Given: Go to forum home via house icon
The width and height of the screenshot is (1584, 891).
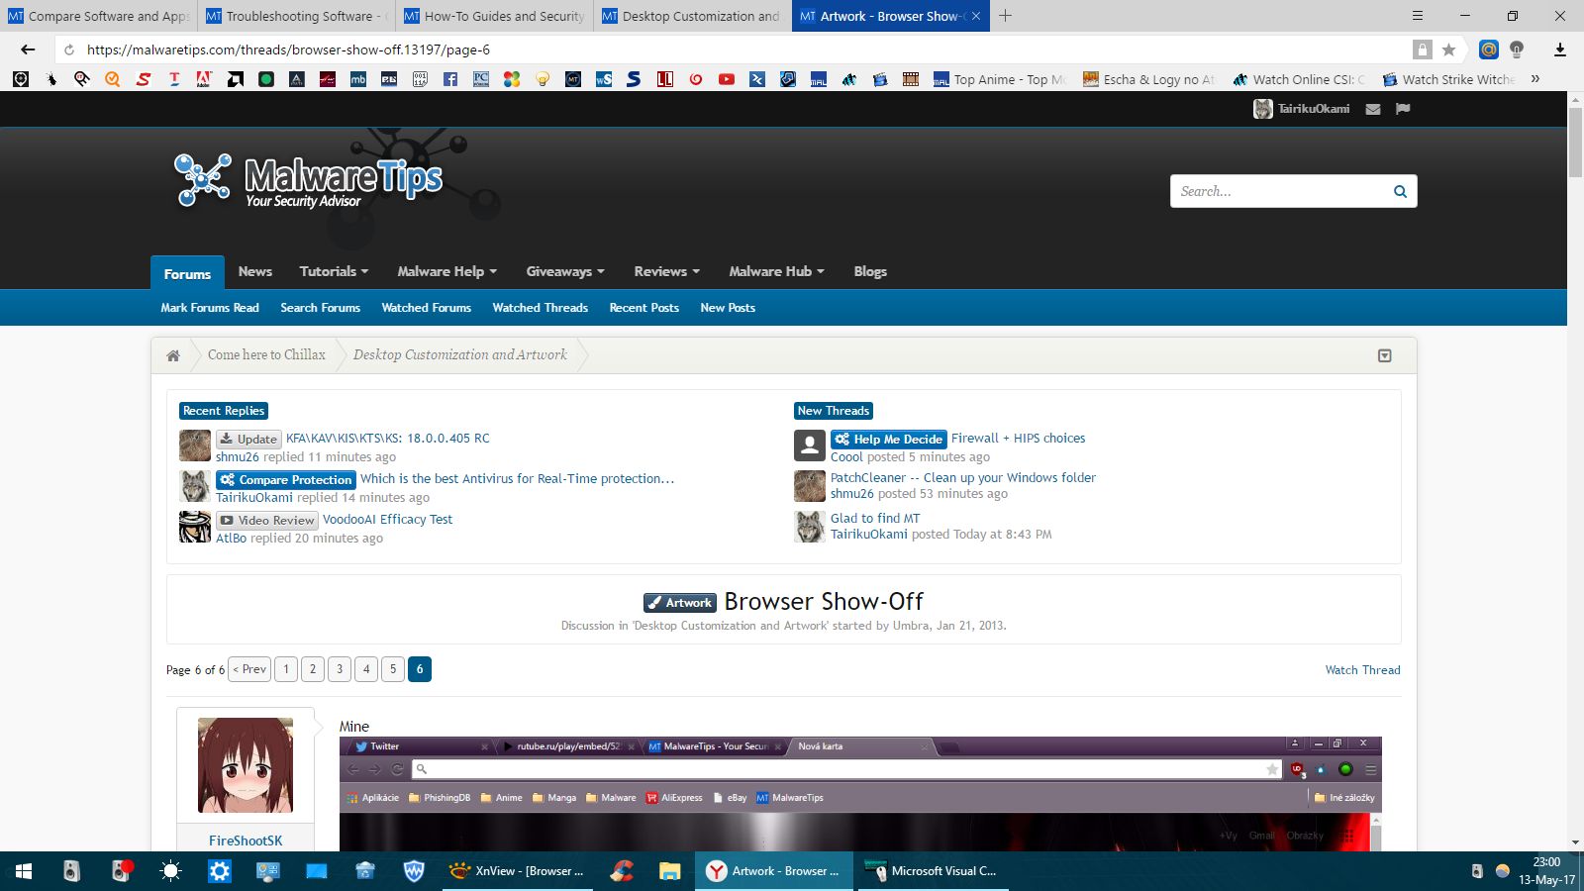Looking at the screenshot, I should point(173,355).
